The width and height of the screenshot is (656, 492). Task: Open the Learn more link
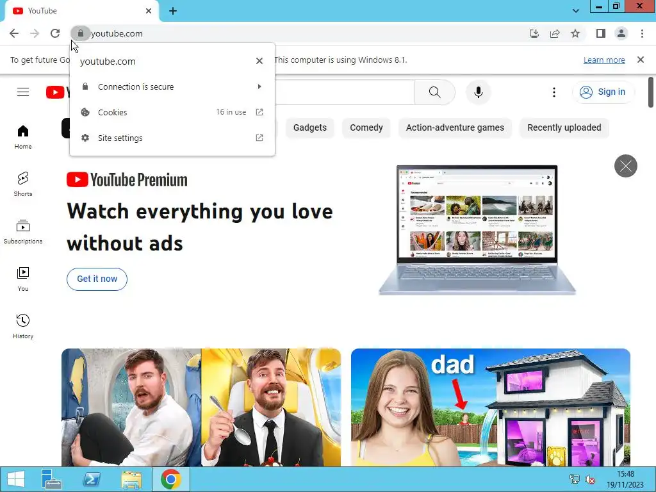pos(604,60)
